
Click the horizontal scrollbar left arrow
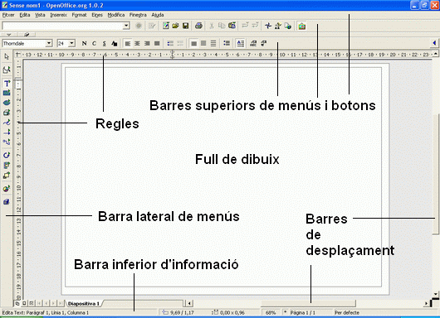coord(189,303)
